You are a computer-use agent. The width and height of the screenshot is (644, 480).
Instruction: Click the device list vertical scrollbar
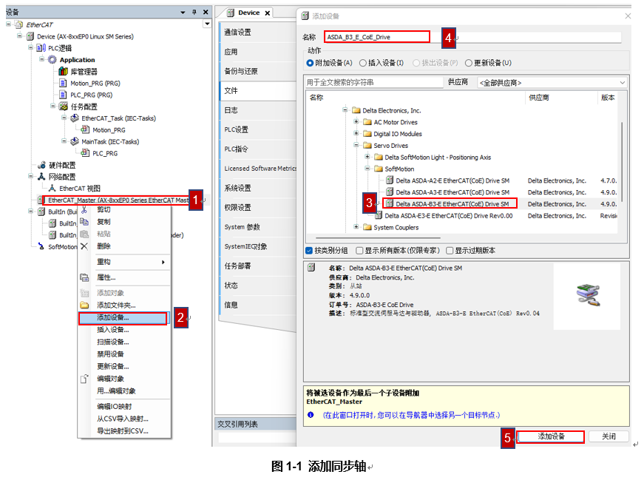(x=623, y=162)
